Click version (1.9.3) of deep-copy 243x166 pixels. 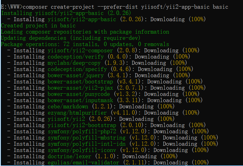coord(115,63)
